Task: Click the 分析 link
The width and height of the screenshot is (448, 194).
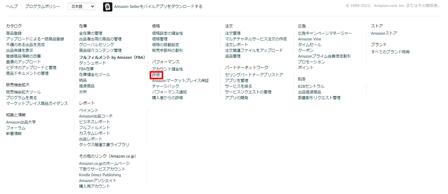Action: point(83,92)
